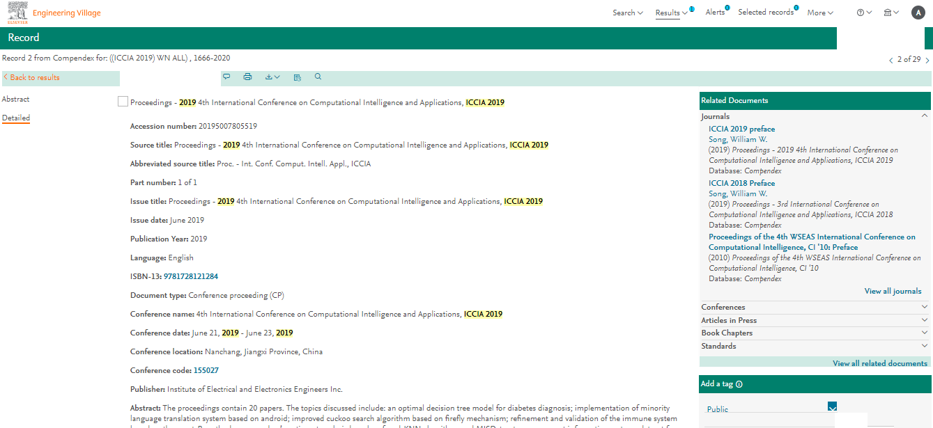Open conference code 155027 link
Image resolution: width=933 pixels, height=428 pixels.
coord(206,371)
